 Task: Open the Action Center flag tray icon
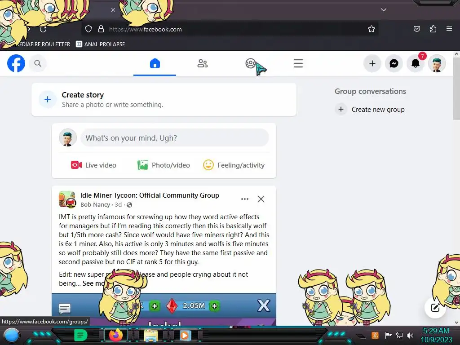[388, 335]
